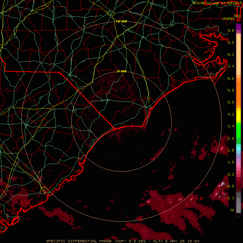Click the 2.6 legend value
This screenshot has width=243, height=243.
pyautogui.click(x=231, y=139)
